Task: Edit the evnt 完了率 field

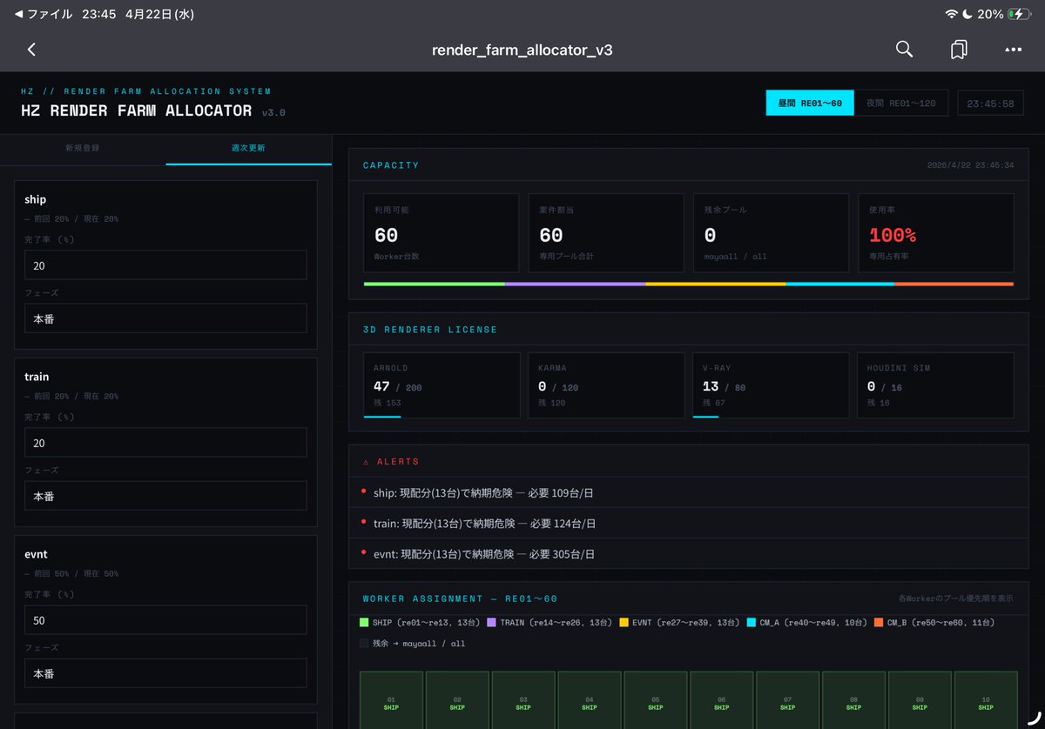Action: click(165, 620)
